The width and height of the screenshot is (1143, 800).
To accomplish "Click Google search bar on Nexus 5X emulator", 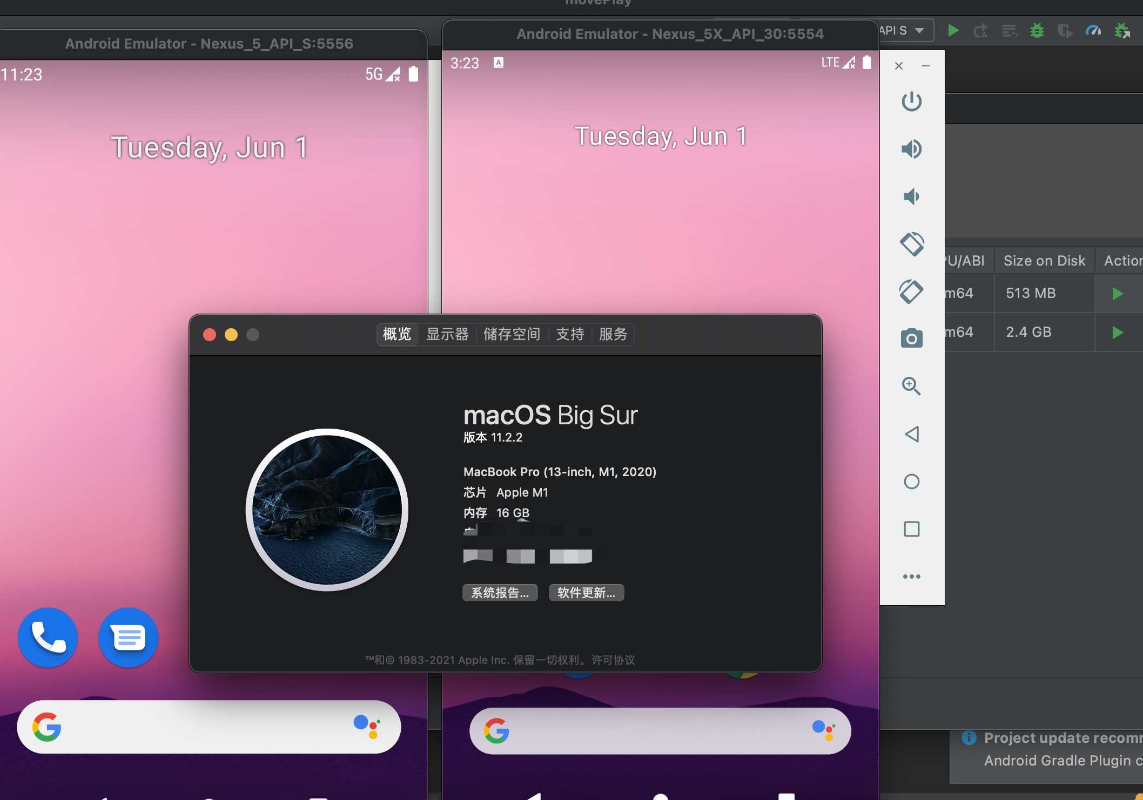I will pyautogui.click(x=660, y=731).
